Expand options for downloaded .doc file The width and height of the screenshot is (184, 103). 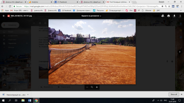pos(28,95)
